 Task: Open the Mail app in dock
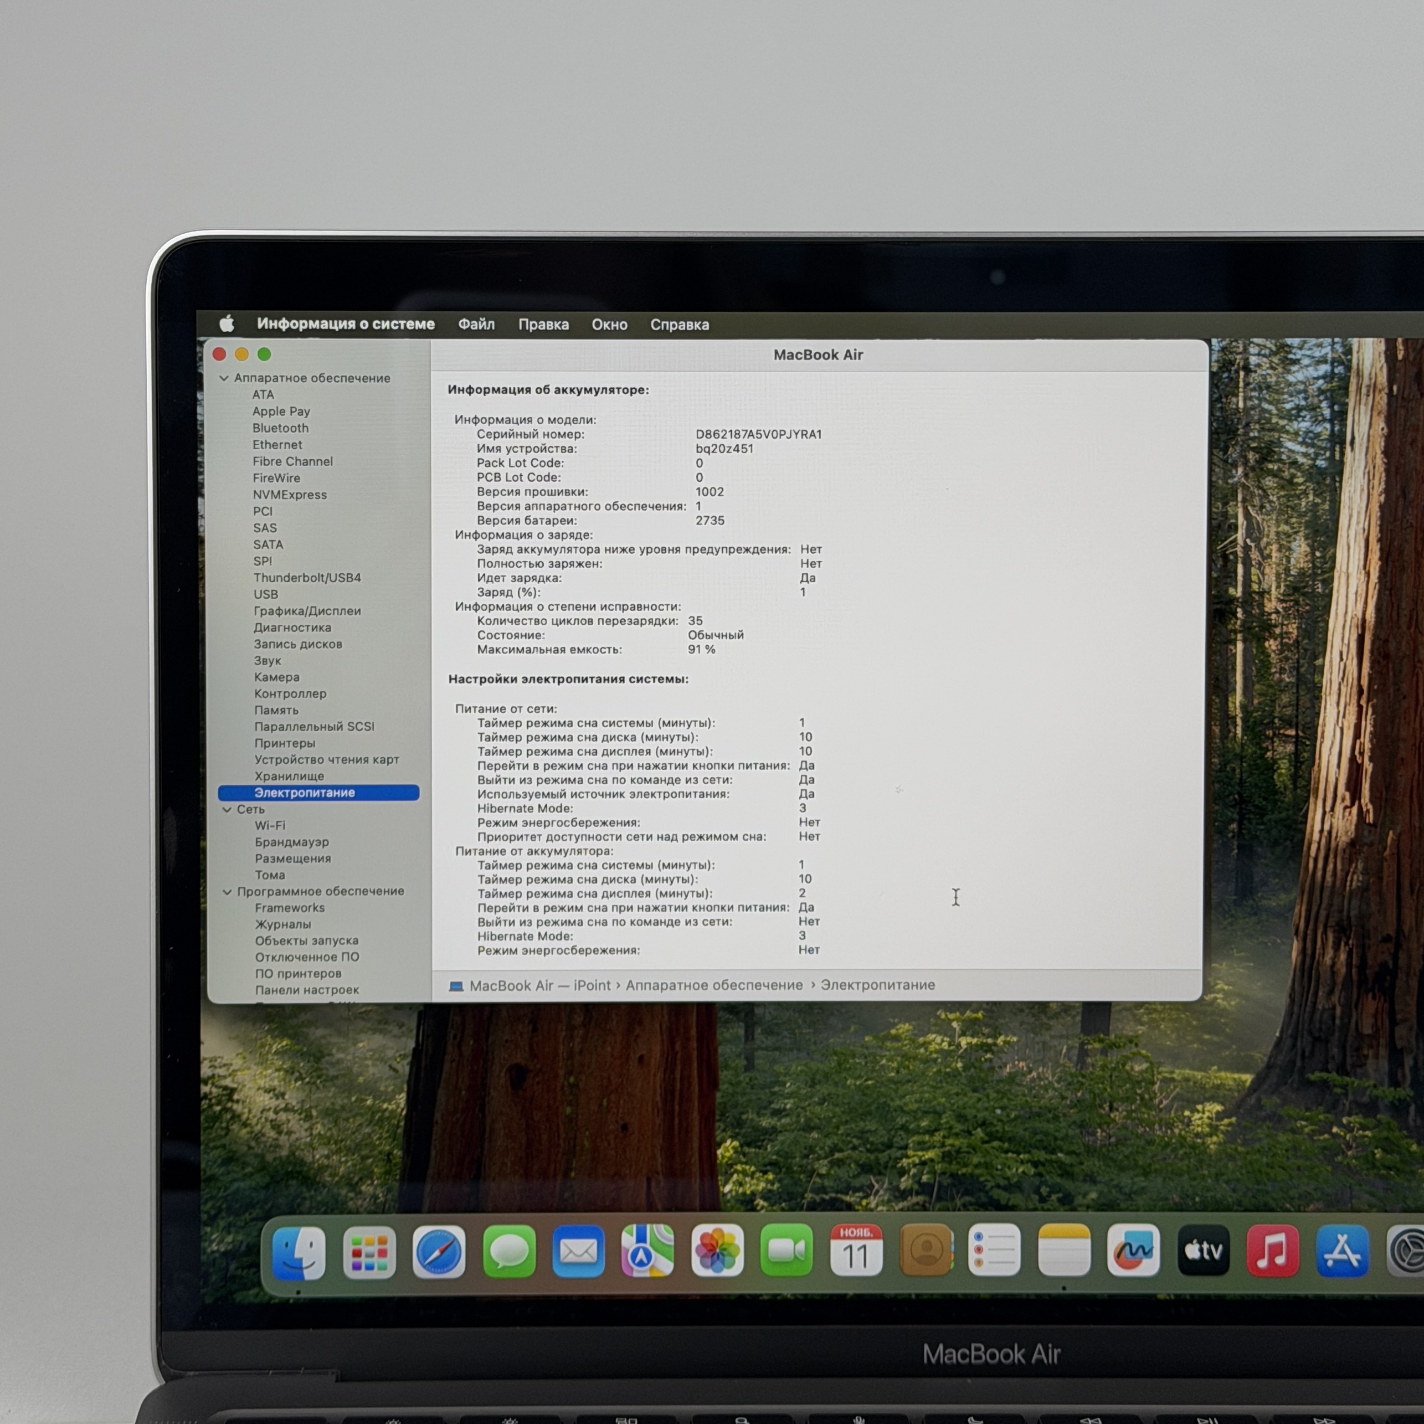[579, 1252]
